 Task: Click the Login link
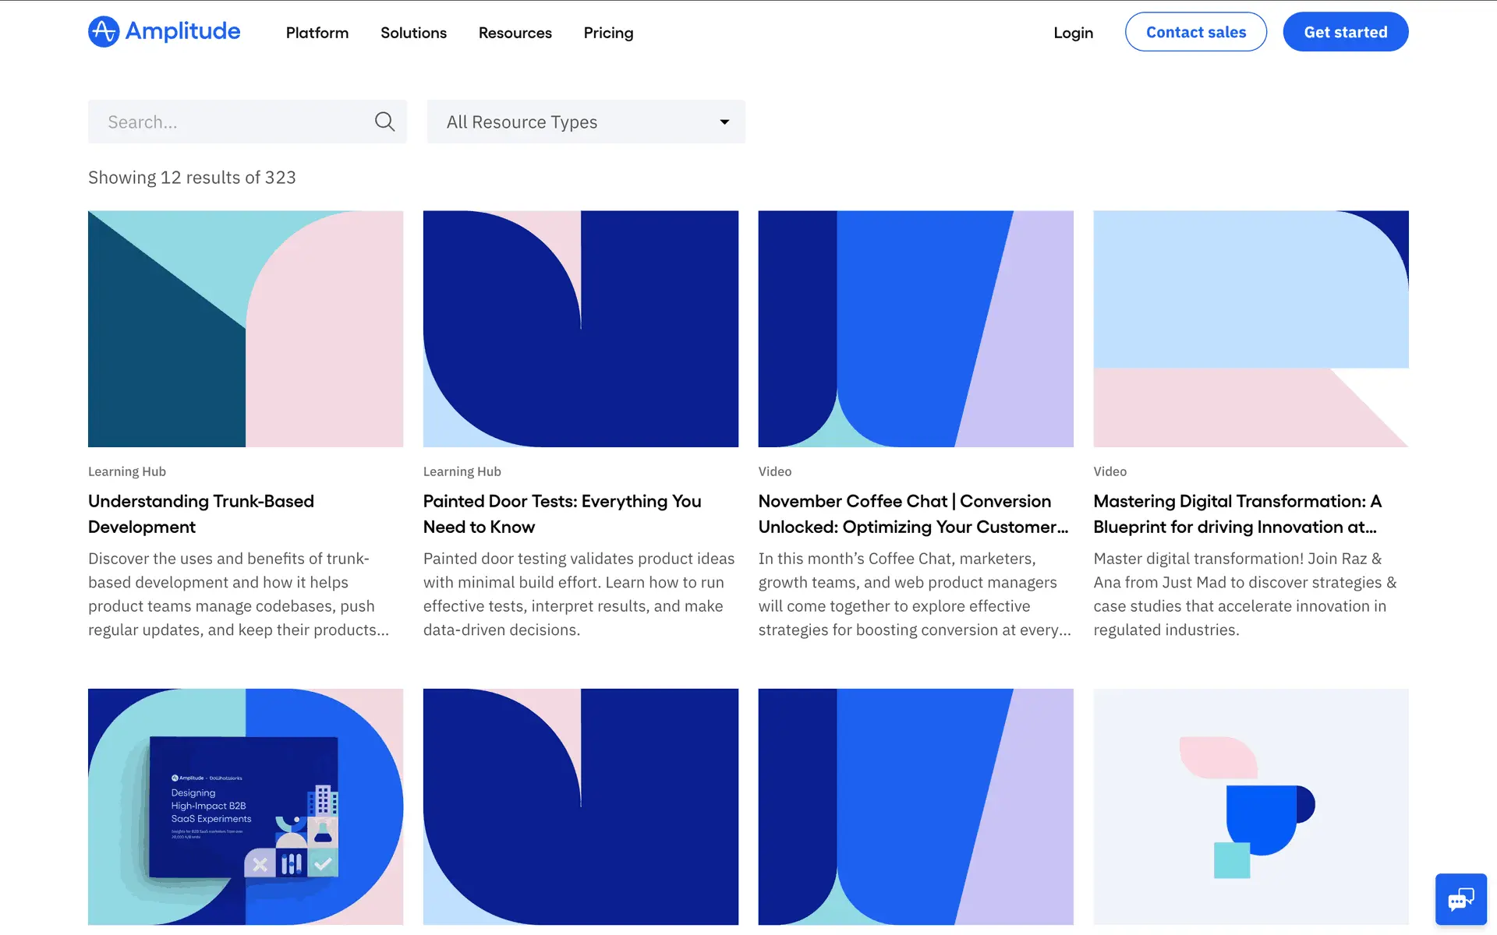click(1073, 33)
